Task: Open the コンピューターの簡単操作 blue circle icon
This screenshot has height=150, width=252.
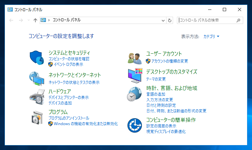Action: (135, 125)
